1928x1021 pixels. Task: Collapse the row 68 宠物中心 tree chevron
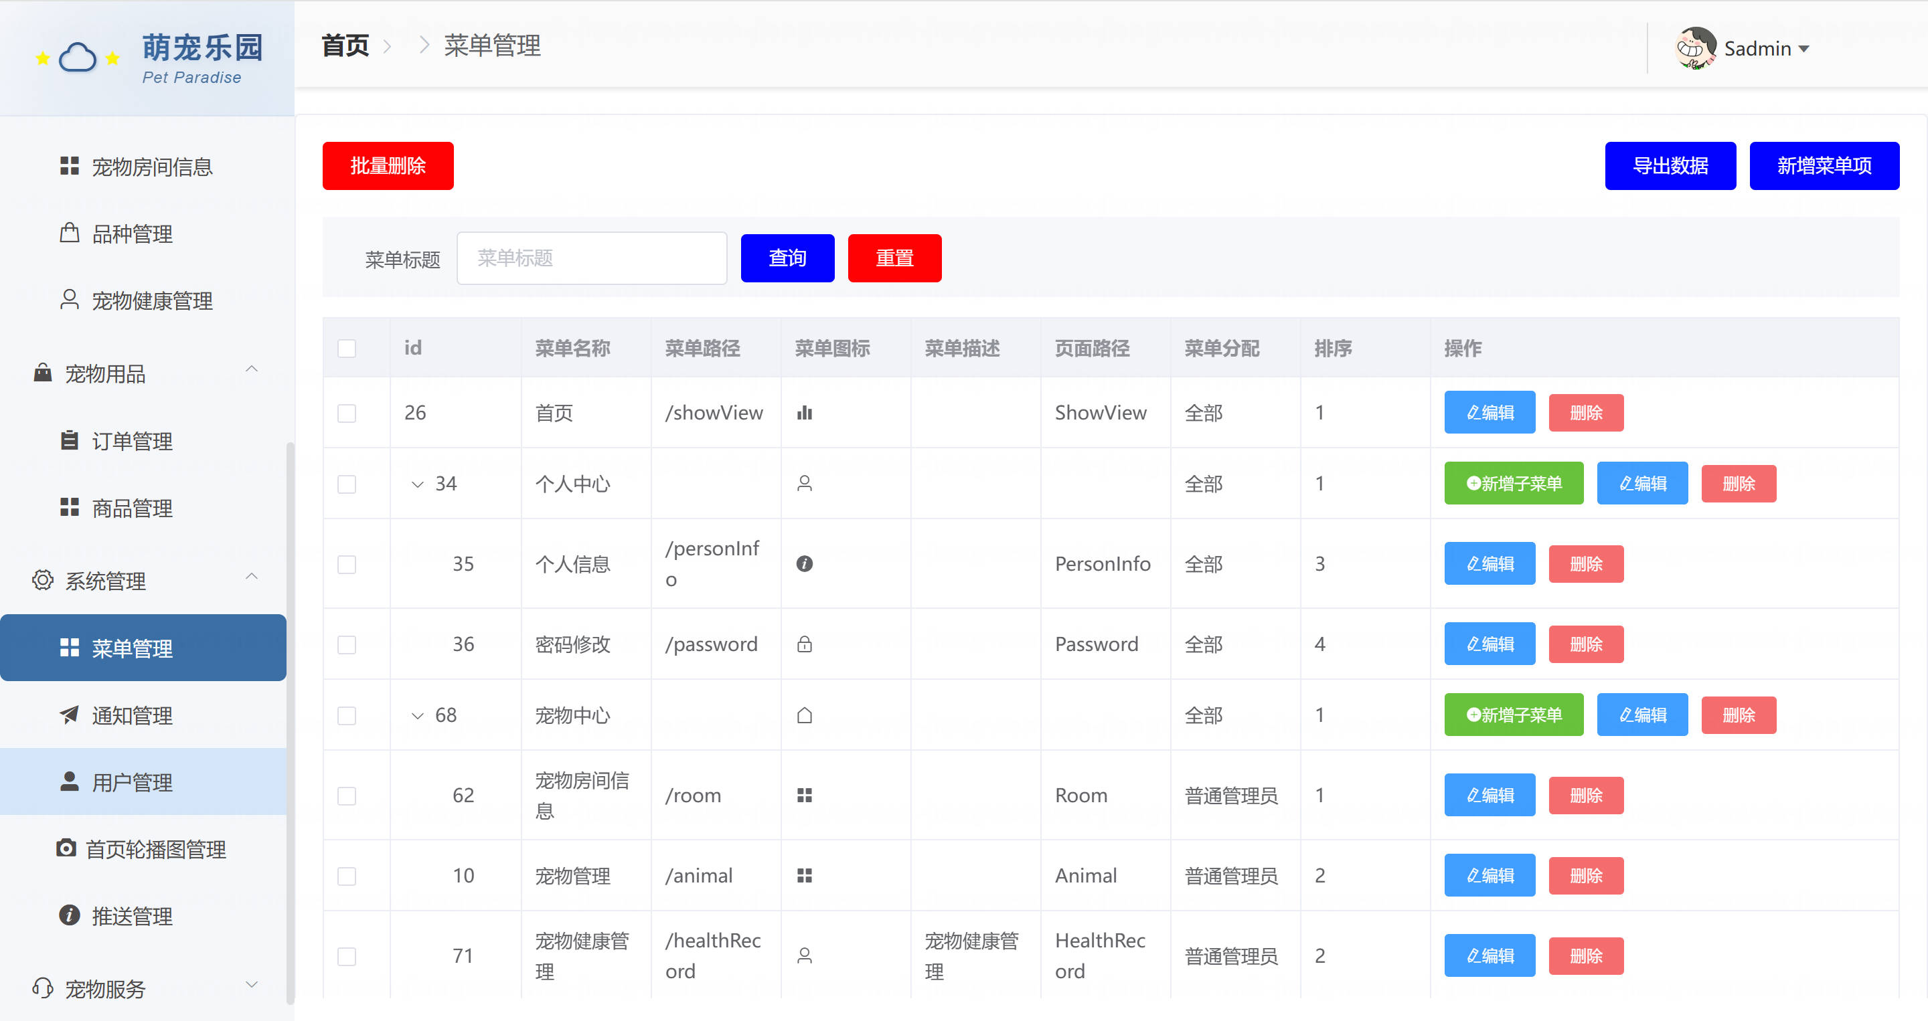[418, 716]
